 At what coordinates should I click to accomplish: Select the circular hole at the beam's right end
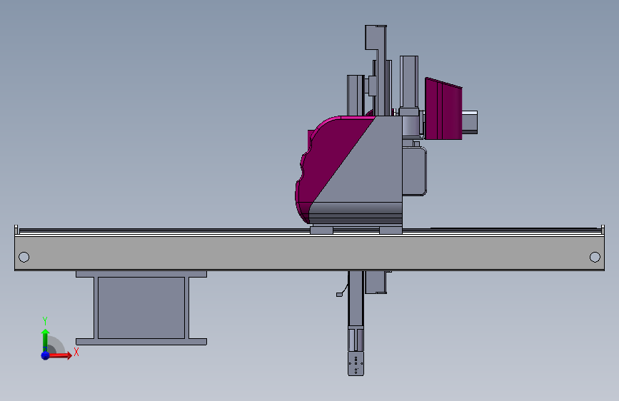point(595,258)
